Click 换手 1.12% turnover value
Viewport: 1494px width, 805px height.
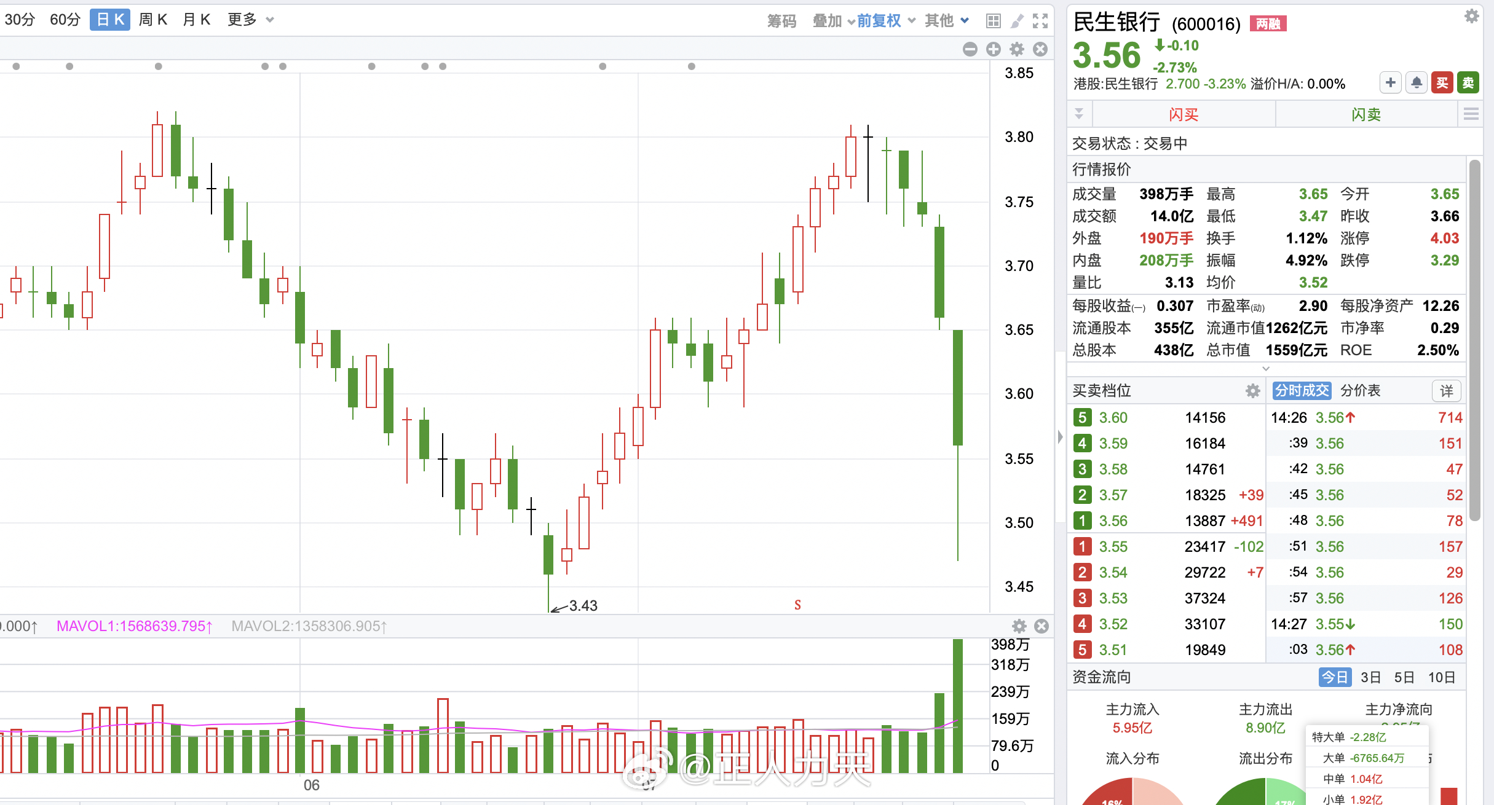(1306, 238)
